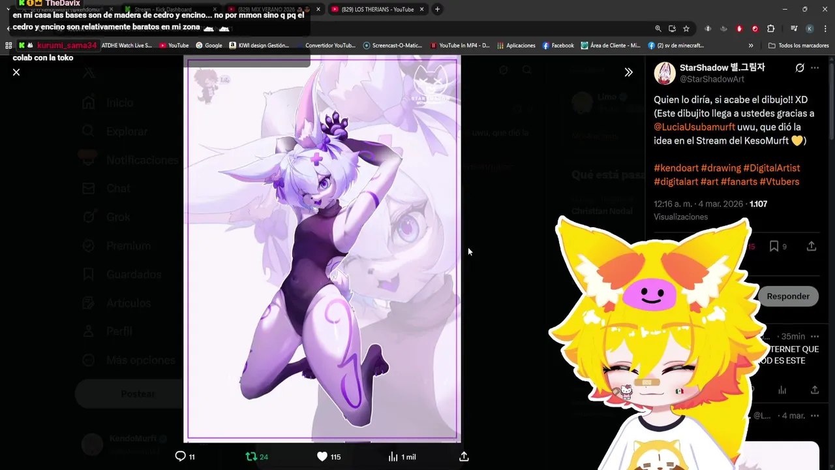This screenshot has height=470, width=835.
Task: Close the image viewer with the X icon
Action: click(16, 72)
